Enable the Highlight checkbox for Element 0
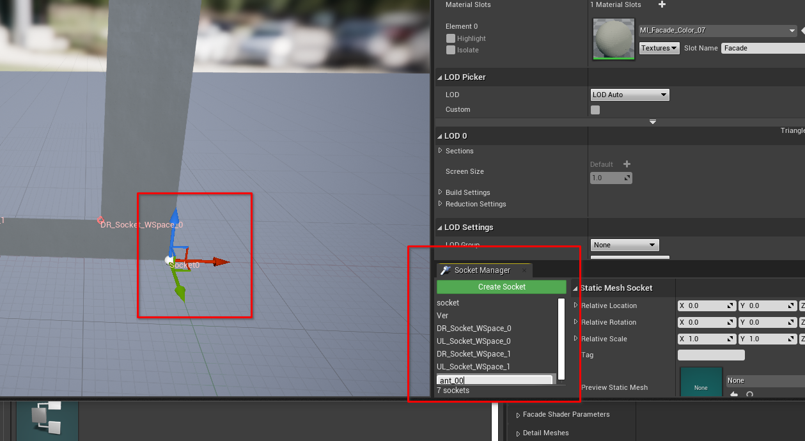Viewport: 805px width, 441px height. click(x=451, y=39)
